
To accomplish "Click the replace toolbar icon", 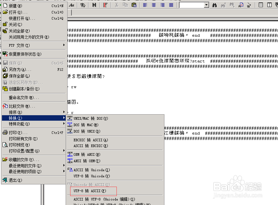I will [241, 5].
